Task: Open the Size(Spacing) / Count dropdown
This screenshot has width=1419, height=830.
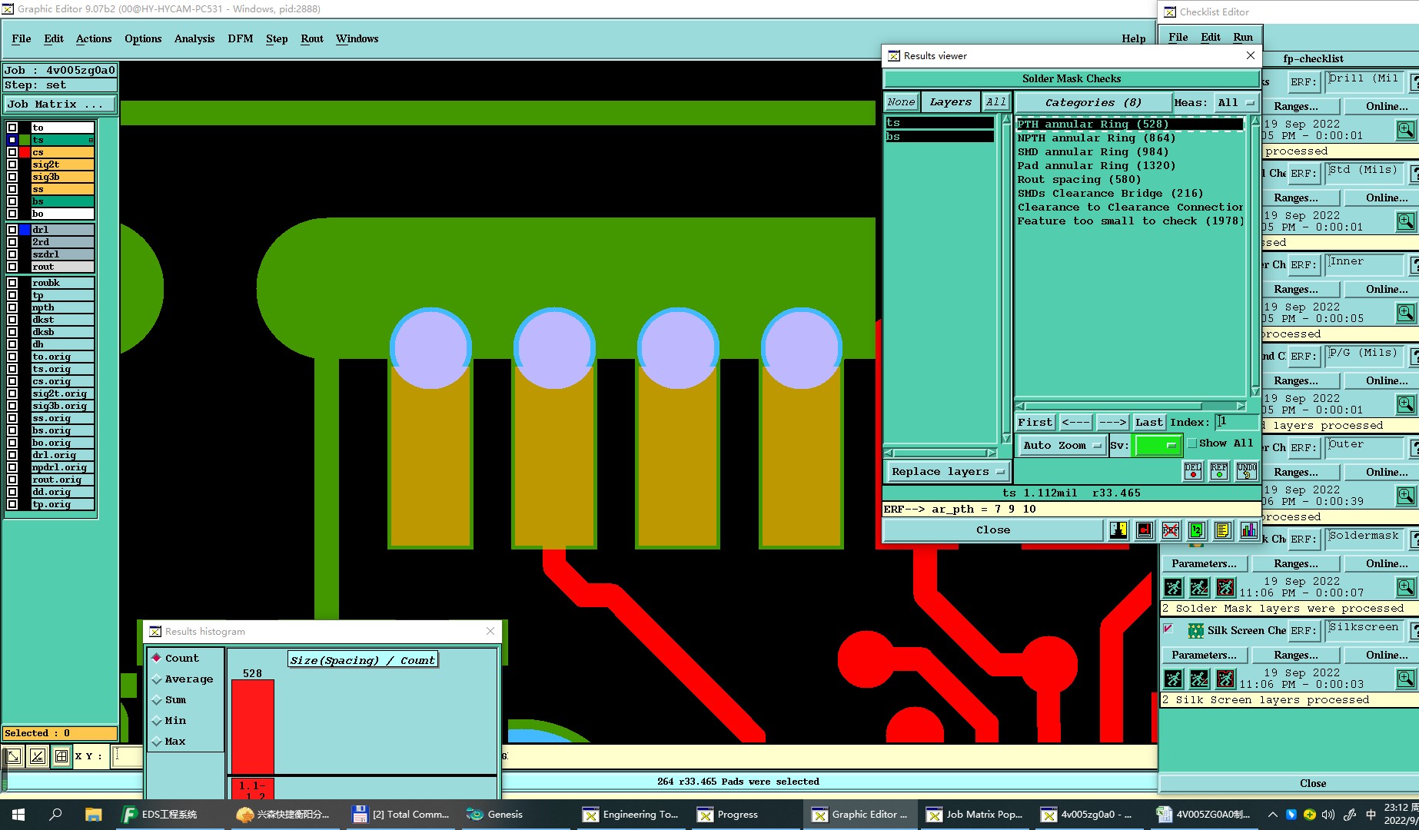Action: (363, 660)
